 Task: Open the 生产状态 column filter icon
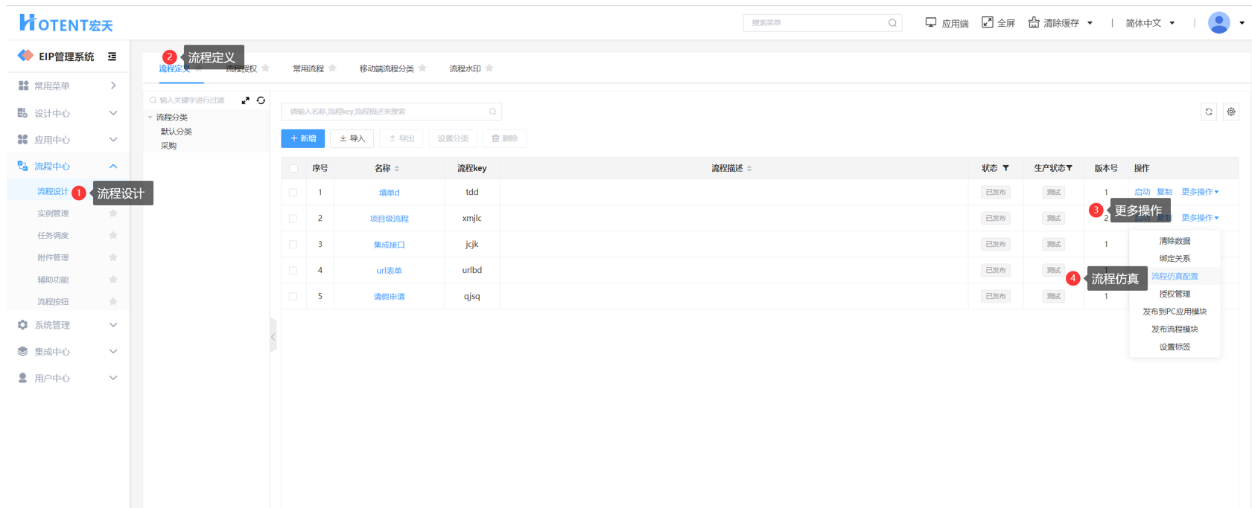click(x=1070, y=168)
